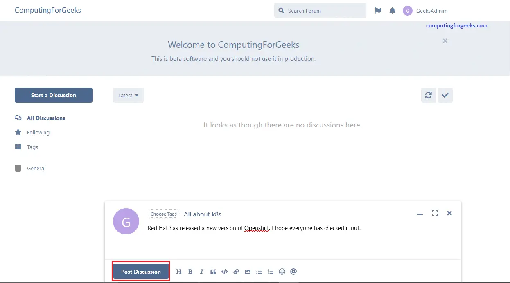510x283 pixels.
Task: Expand the composer to fullscreen mode
Action: pos(435,213)
